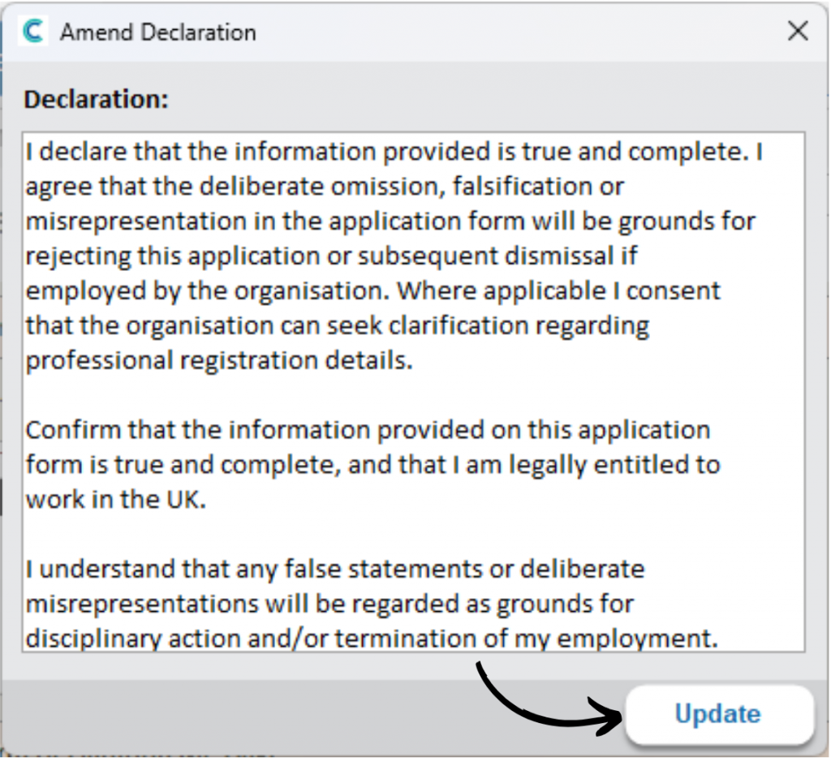Click the blank line above 'Confirm that'
831x758 pixels.
pos(413,395)
